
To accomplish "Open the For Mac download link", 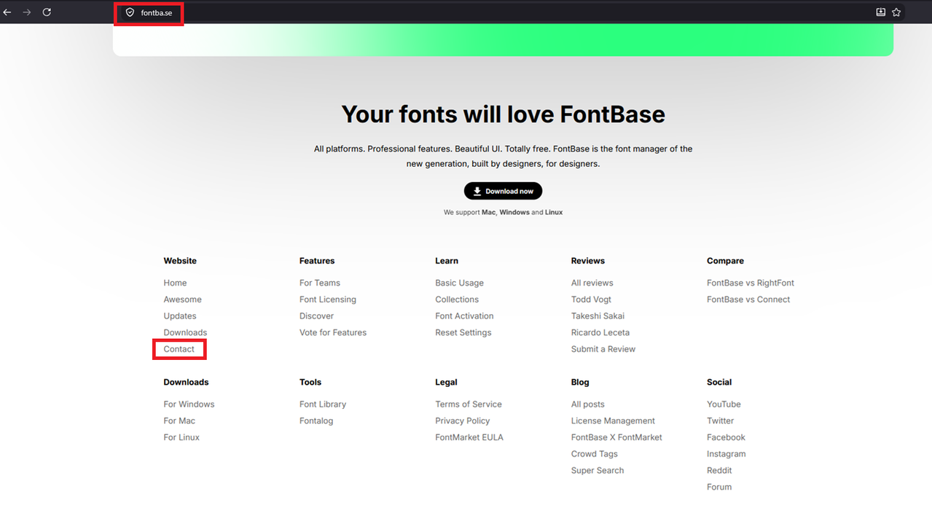I will [x=179, y=420].
